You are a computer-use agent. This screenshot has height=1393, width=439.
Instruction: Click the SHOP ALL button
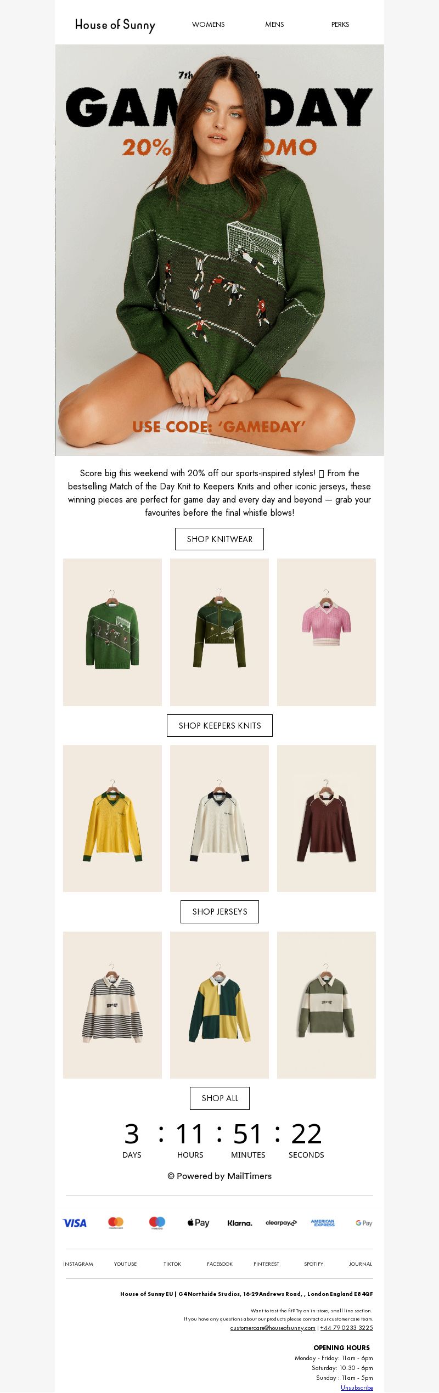[x=219, y=1098]
